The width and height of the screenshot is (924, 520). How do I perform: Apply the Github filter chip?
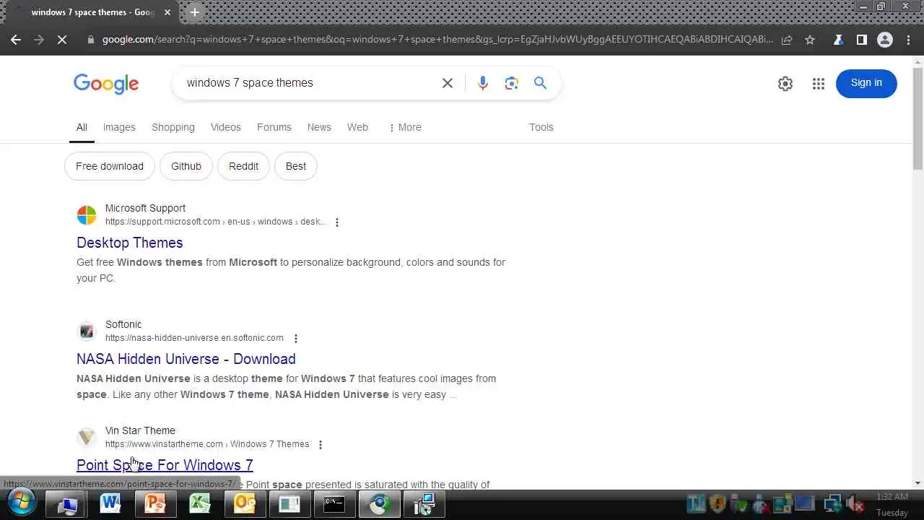tap(186, 166)
